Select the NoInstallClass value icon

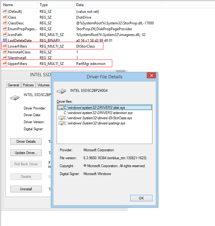pos(5,52)
